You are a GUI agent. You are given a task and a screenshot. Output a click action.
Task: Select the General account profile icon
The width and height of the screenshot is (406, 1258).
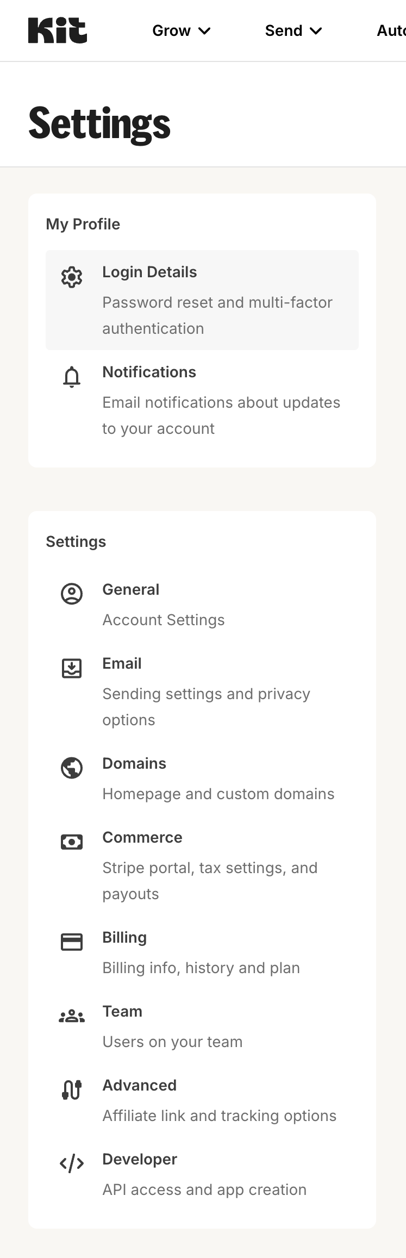point(71,594)
